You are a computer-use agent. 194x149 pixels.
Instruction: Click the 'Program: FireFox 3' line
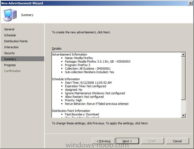(78, 65)
